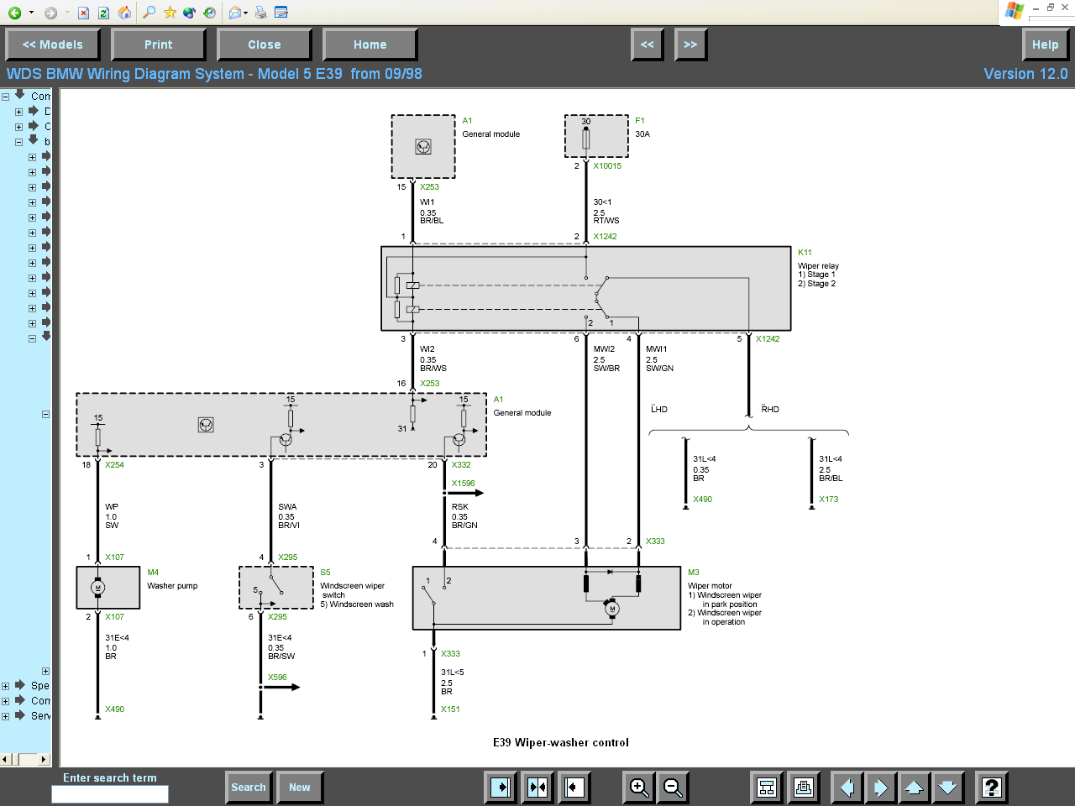This screenshot has width=1075, height=806.
Task: Click the question mark help icon
Action: point(992,788)
